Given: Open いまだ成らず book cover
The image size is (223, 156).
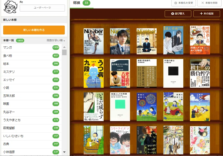Looking at the screenshot, I should [94, 107].
